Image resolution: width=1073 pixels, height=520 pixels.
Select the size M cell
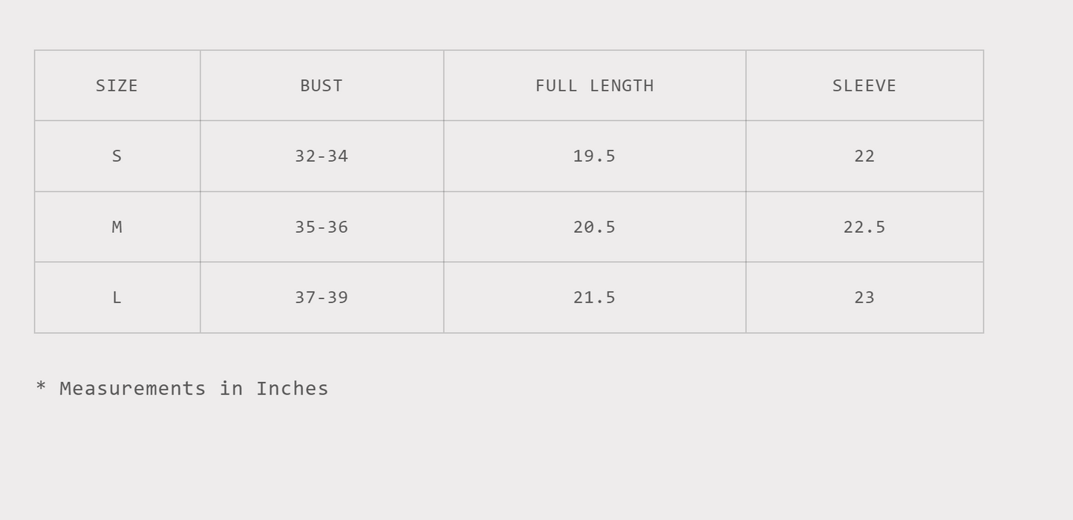coord(117,227)
